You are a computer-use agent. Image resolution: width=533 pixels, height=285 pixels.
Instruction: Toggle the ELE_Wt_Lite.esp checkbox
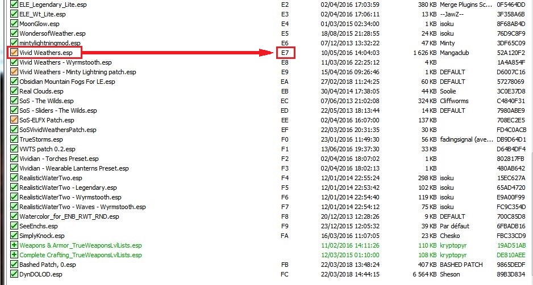point(14,14)
